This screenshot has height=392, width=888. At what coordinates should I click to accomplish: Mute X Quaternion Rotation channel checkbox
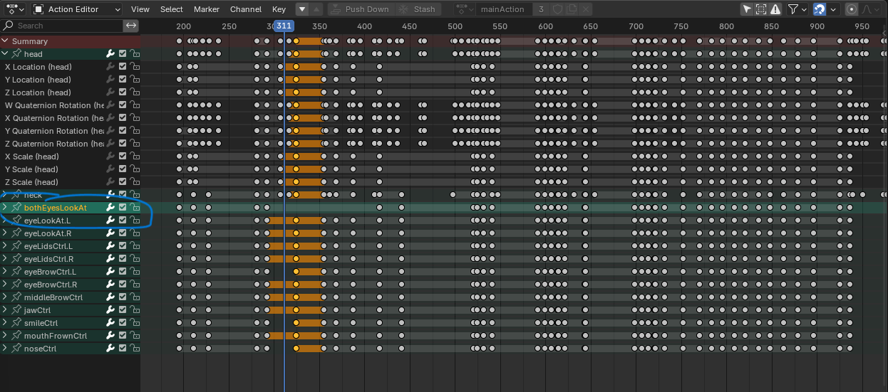pos(123,118)
